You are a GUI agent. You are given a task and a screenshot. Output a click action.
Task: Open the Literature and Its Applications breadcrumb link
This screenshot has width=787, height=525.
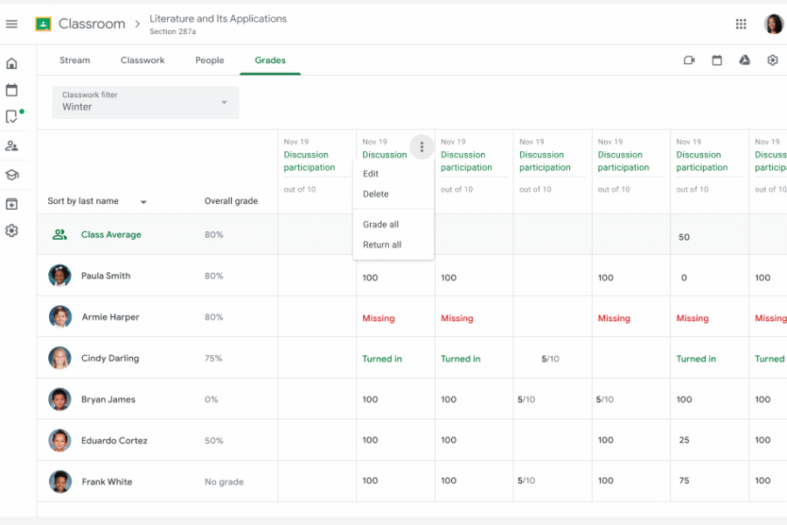[x=218, y=18]
